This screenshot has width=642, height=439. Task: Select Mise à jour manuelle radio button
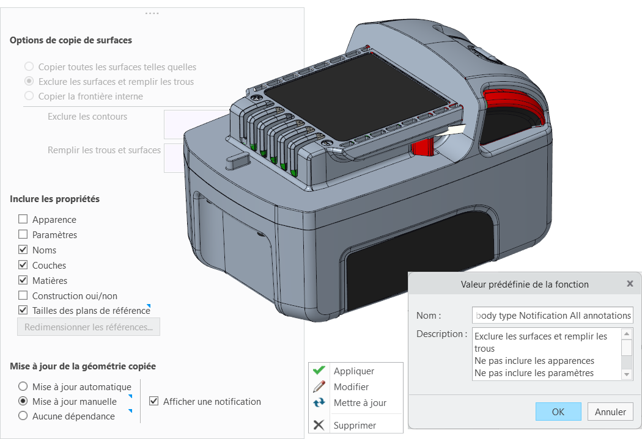click(23, 401)
